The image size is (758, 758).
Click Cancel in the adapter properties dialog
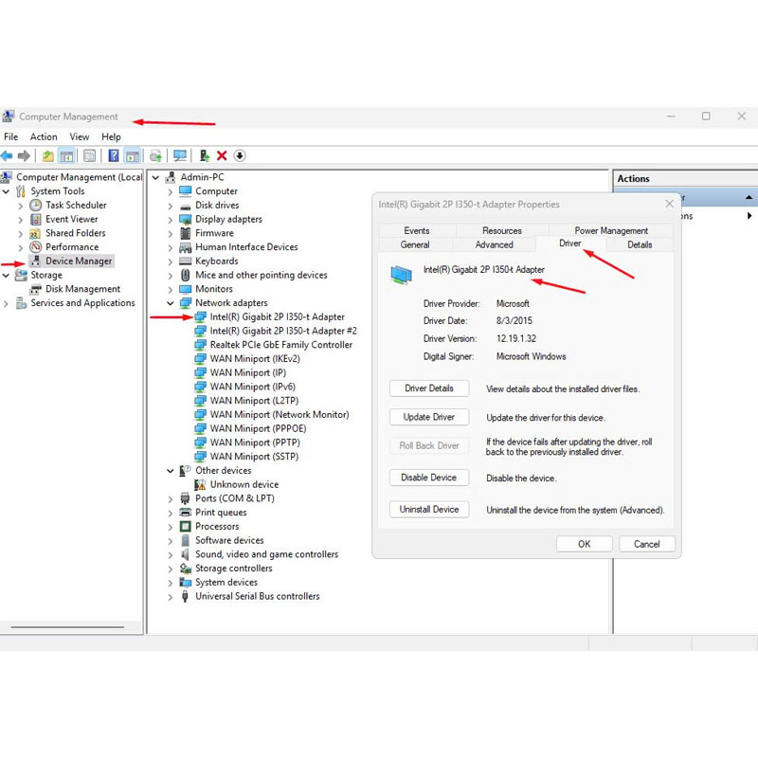647,544
